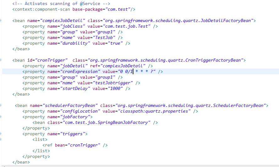Click the "configLocation" property name
The image size is (279, 167).
click(x=80, y=111)
